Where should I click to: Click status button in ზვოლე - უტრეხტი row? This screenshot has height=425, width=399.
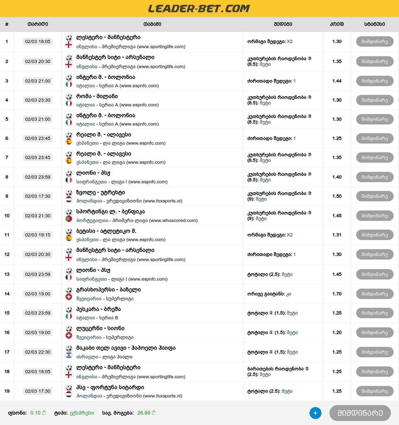coord(375,196)
